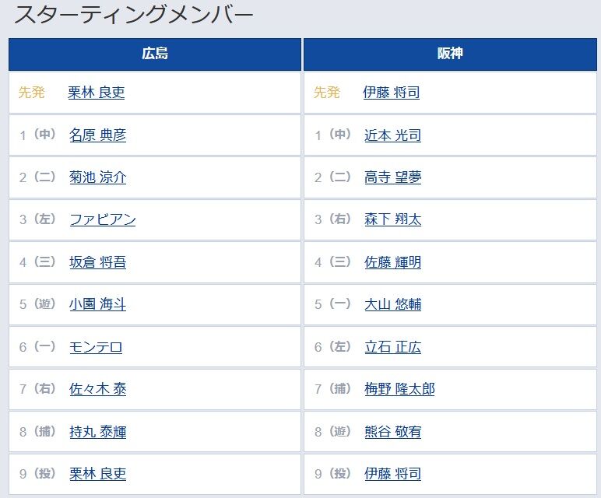The width and height of the screenshot is (601, 498).
Task: Open second baseman 高寺 望夢 link
Action: [392, 177]
